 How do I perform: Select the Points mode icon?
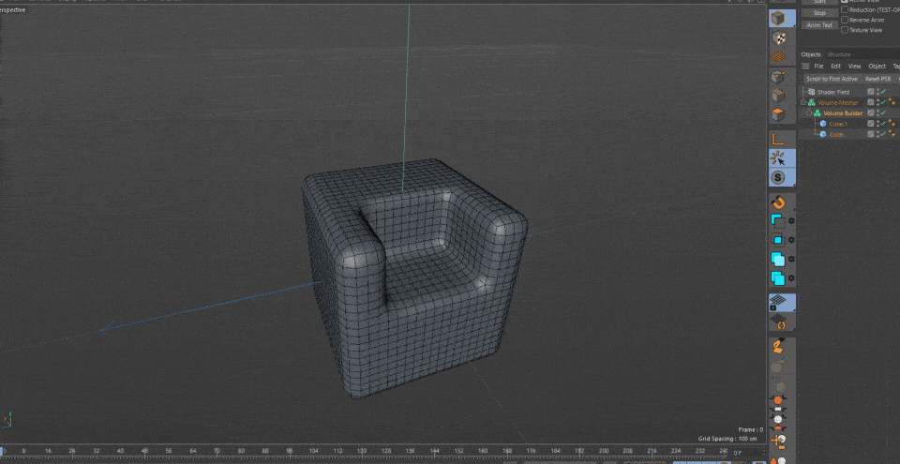[778, 77]
